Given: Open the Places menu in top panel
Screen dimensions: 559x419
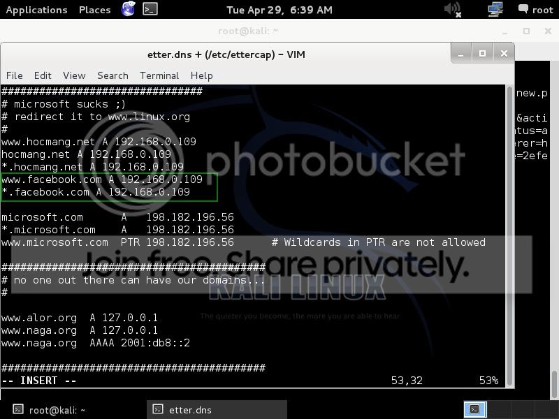Looking at the screenshot, I should point(94,10).
